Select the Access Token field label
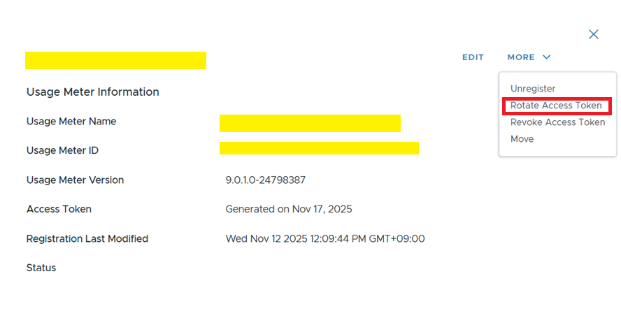621x318 pixels. click(x=59, y=209)
